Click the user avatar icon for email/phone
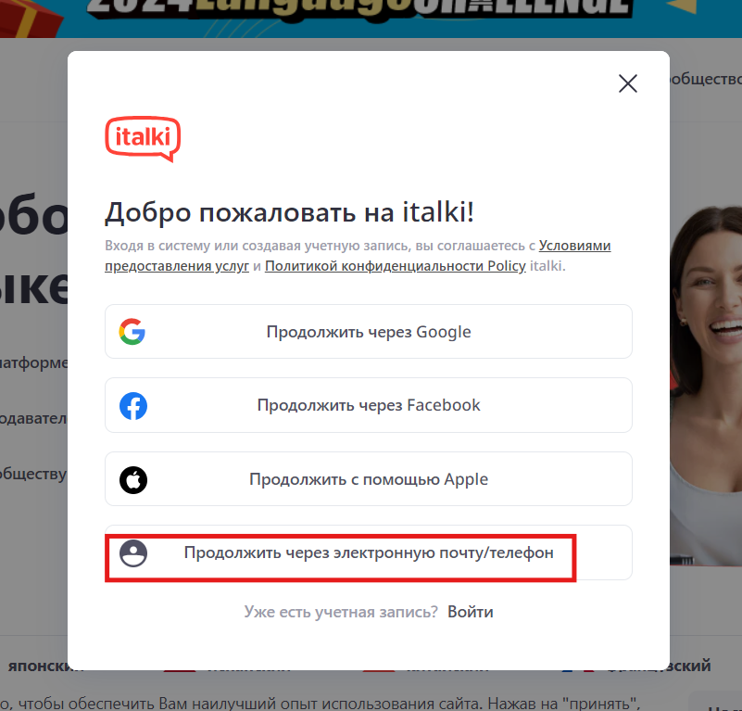Image resolution: width=742 pixels, height=711 pixels. tap(133, 553)
